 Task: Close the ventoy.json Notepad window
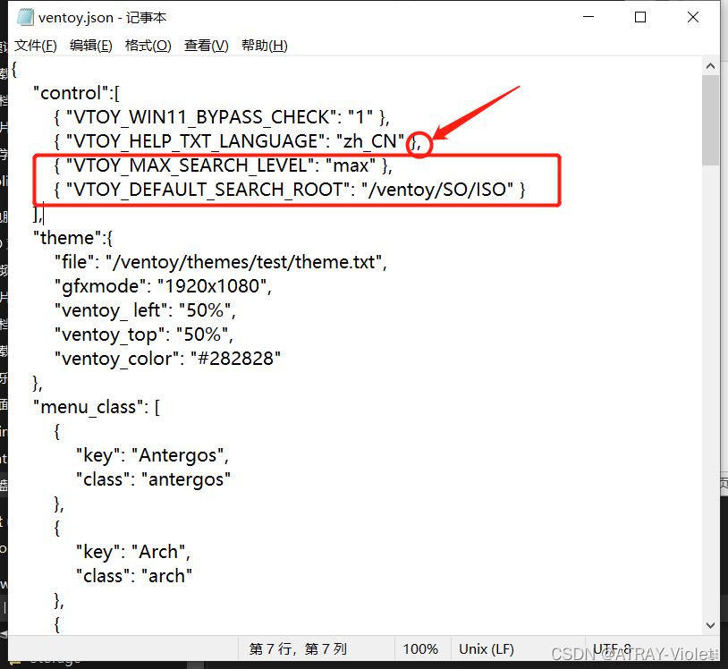click(693, 17)
